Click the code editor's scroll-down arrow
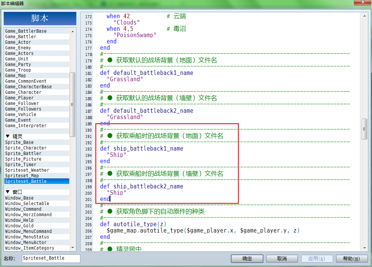 pyautogui.click(x=365, y=248)
